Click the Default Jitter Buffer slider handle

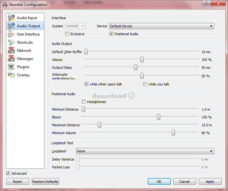click(86, 52)
